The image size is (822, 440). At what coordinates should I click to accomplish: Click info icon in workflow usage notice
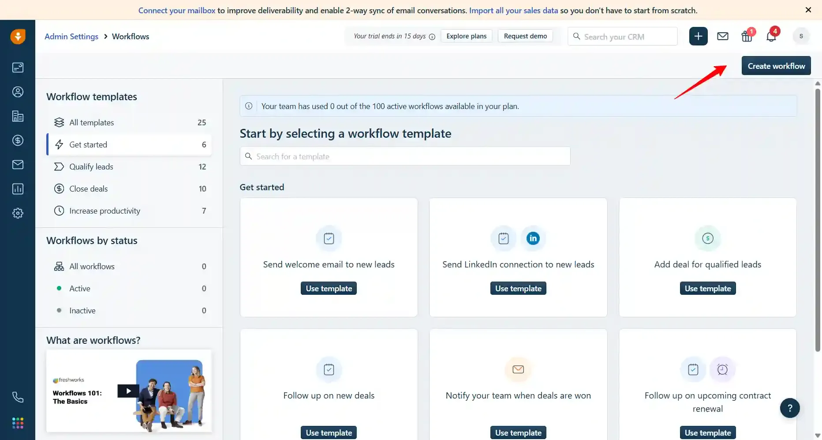click(x=249, y=106)
